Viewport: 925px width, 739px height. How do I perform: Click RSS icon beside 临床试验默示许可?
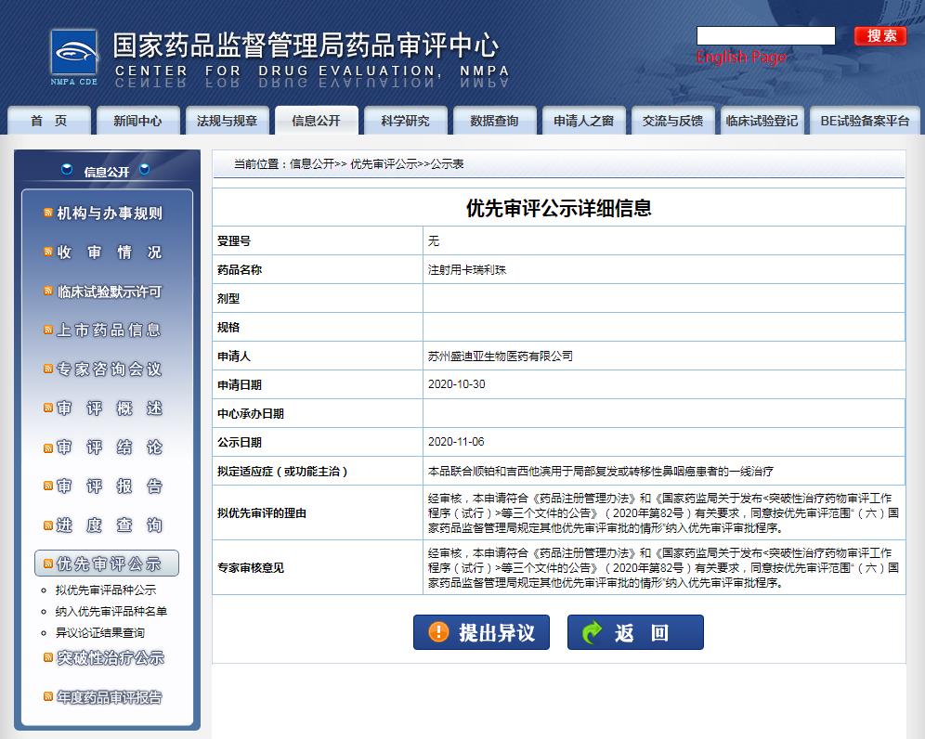(48, 291)
